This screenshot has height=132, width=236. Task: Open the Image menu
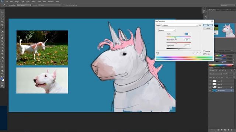pos(17,1)
